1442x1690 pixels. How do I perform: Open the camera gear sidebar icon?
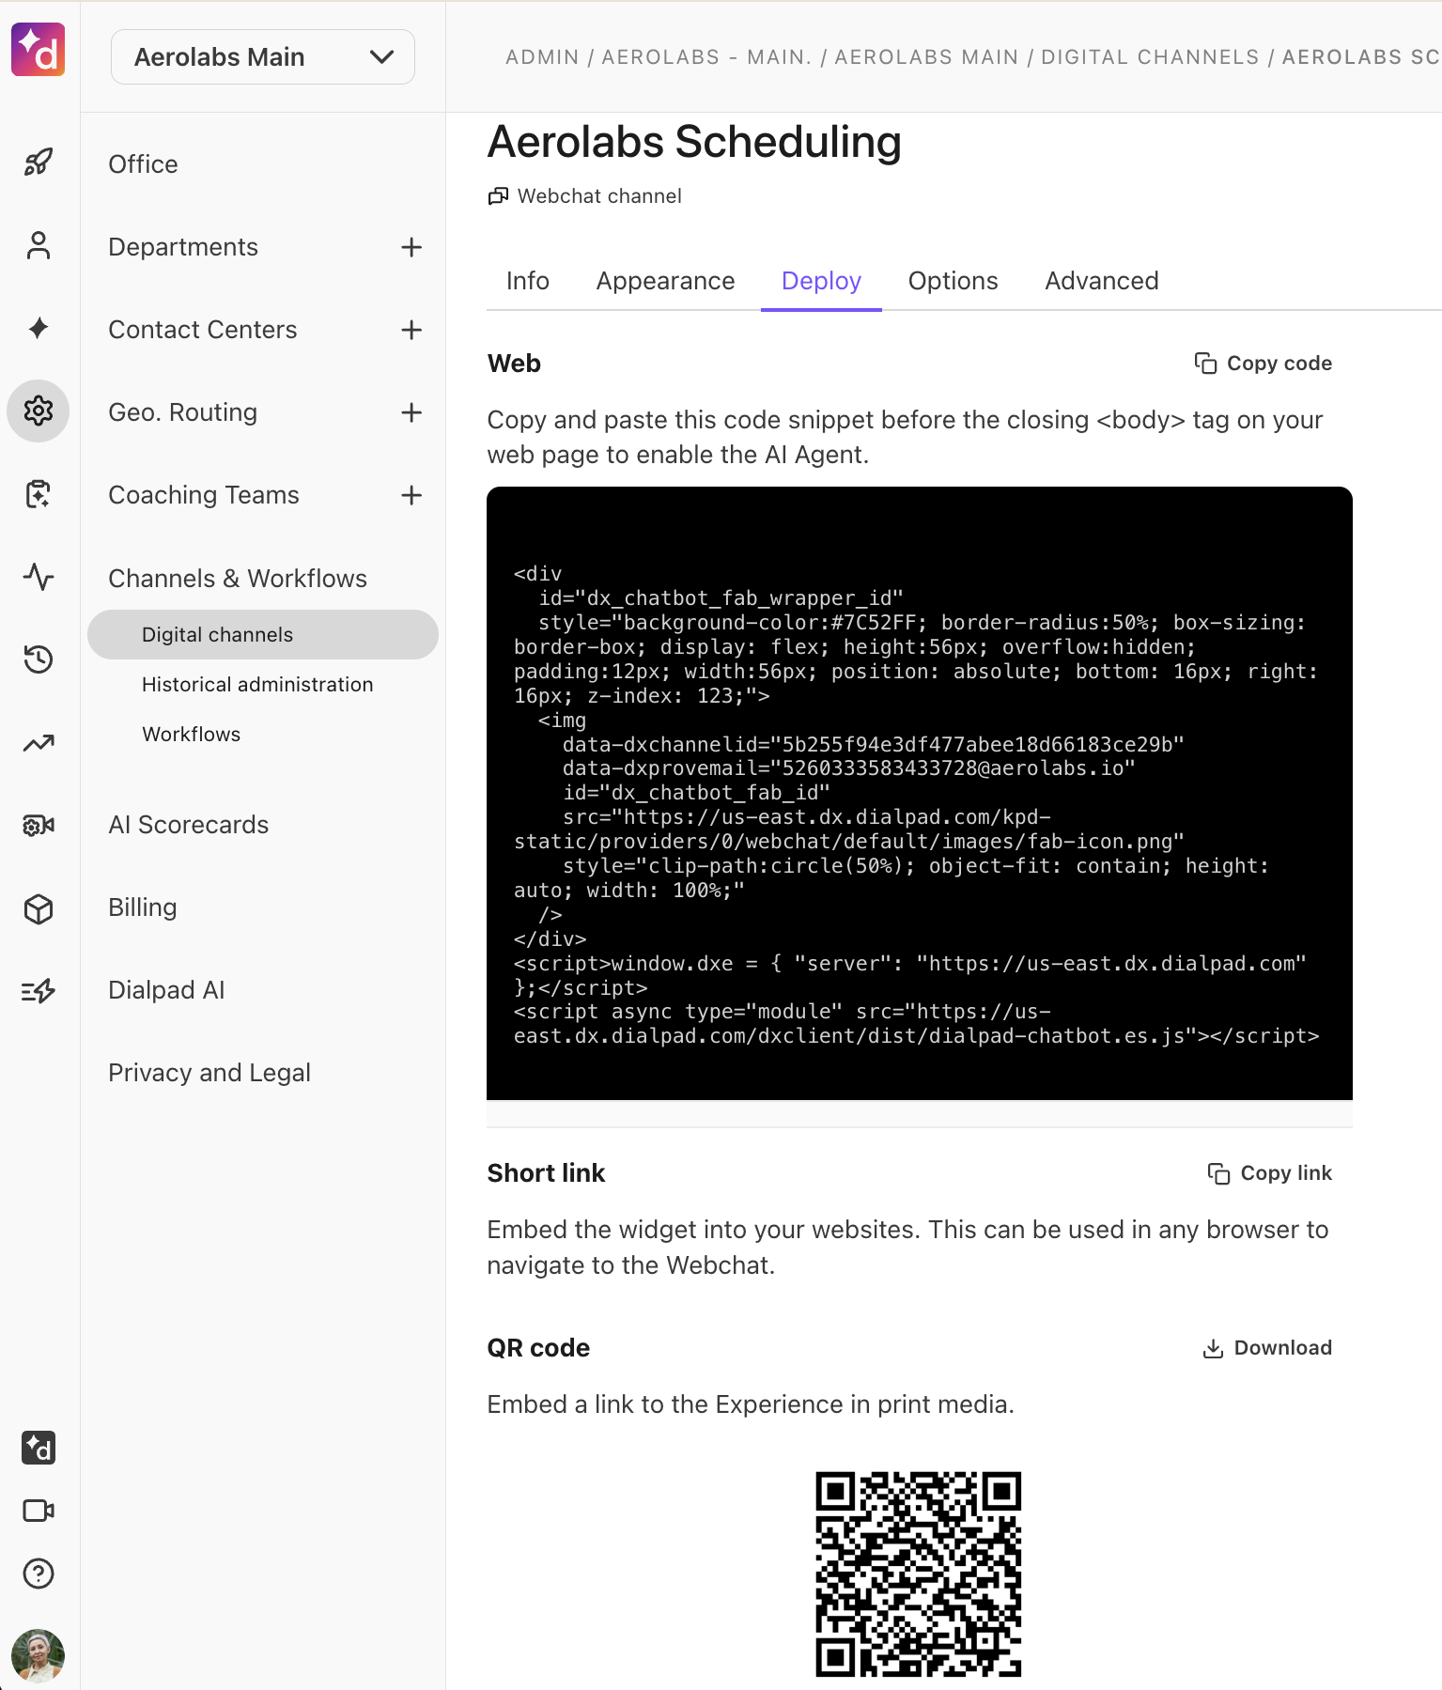(39, 825)
